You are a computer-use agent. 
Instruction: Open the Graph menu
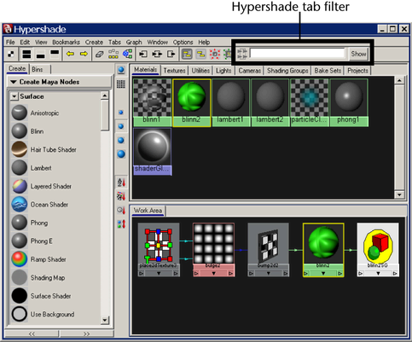134,42
